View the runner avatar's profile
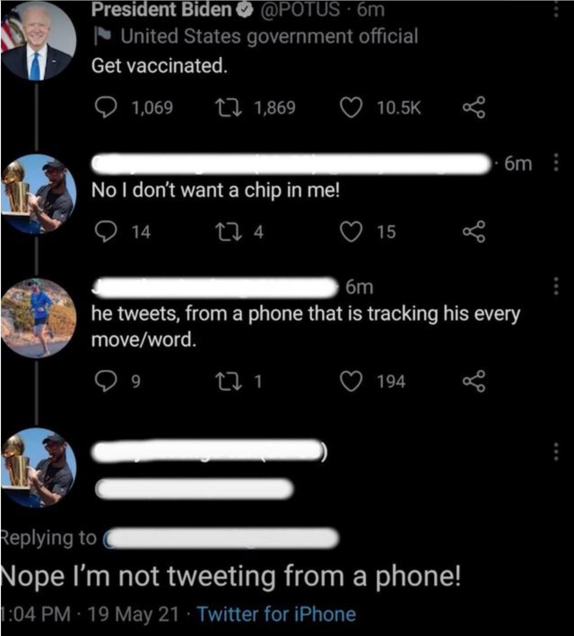Viewport: 574px width, 636px height. [38, 318]
